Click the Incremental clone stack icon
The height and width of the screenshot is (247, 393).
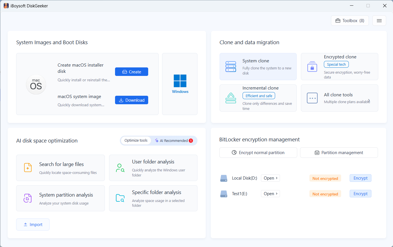[231, 98]
